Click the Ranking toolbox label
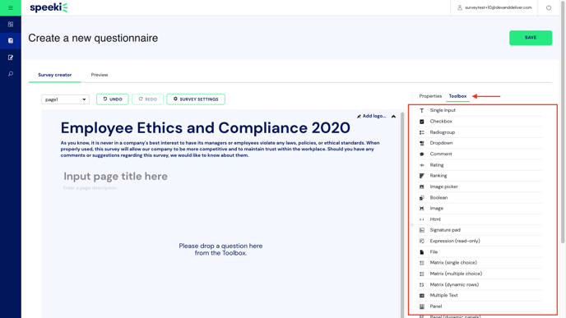 (x=438, y=176)
